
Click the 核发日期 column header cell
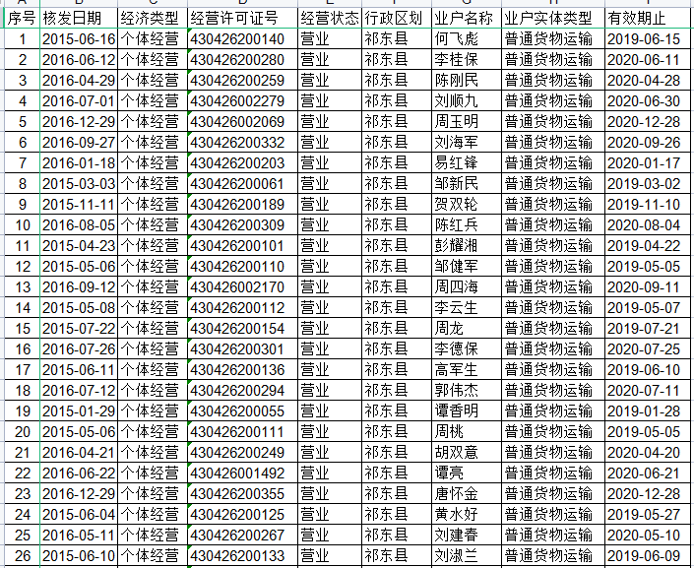(x=78, y=19)
